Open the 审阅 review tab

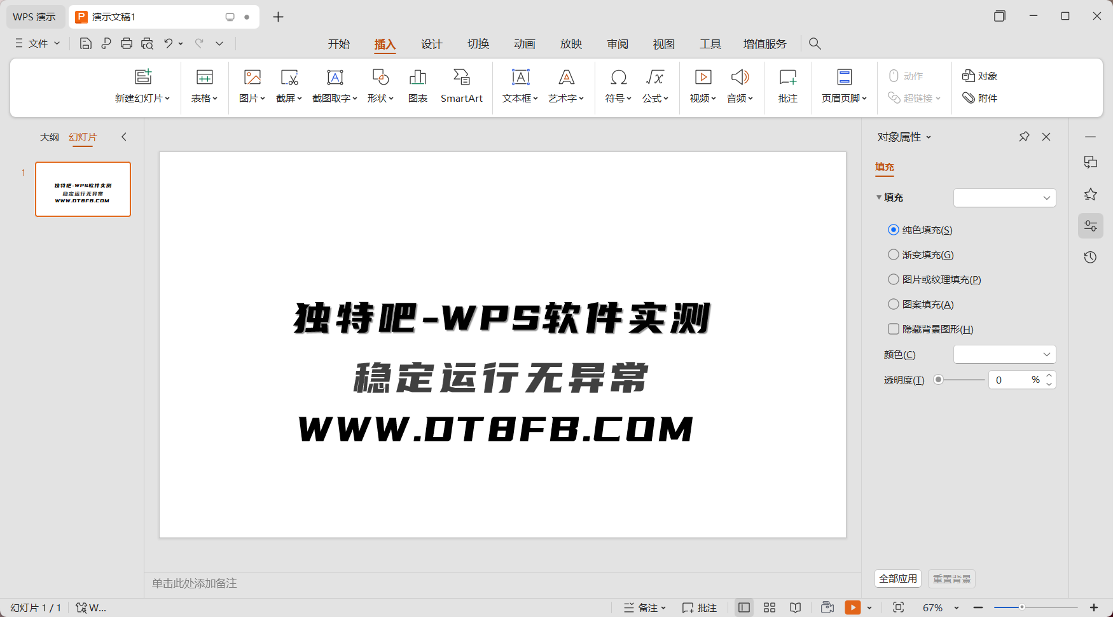tap(617, 44)
